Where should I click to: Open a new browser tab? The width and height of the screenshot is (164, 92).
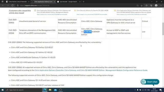click(x=84, y=2)
